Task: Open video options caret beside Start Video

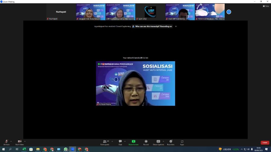Action: click(25, 141)
